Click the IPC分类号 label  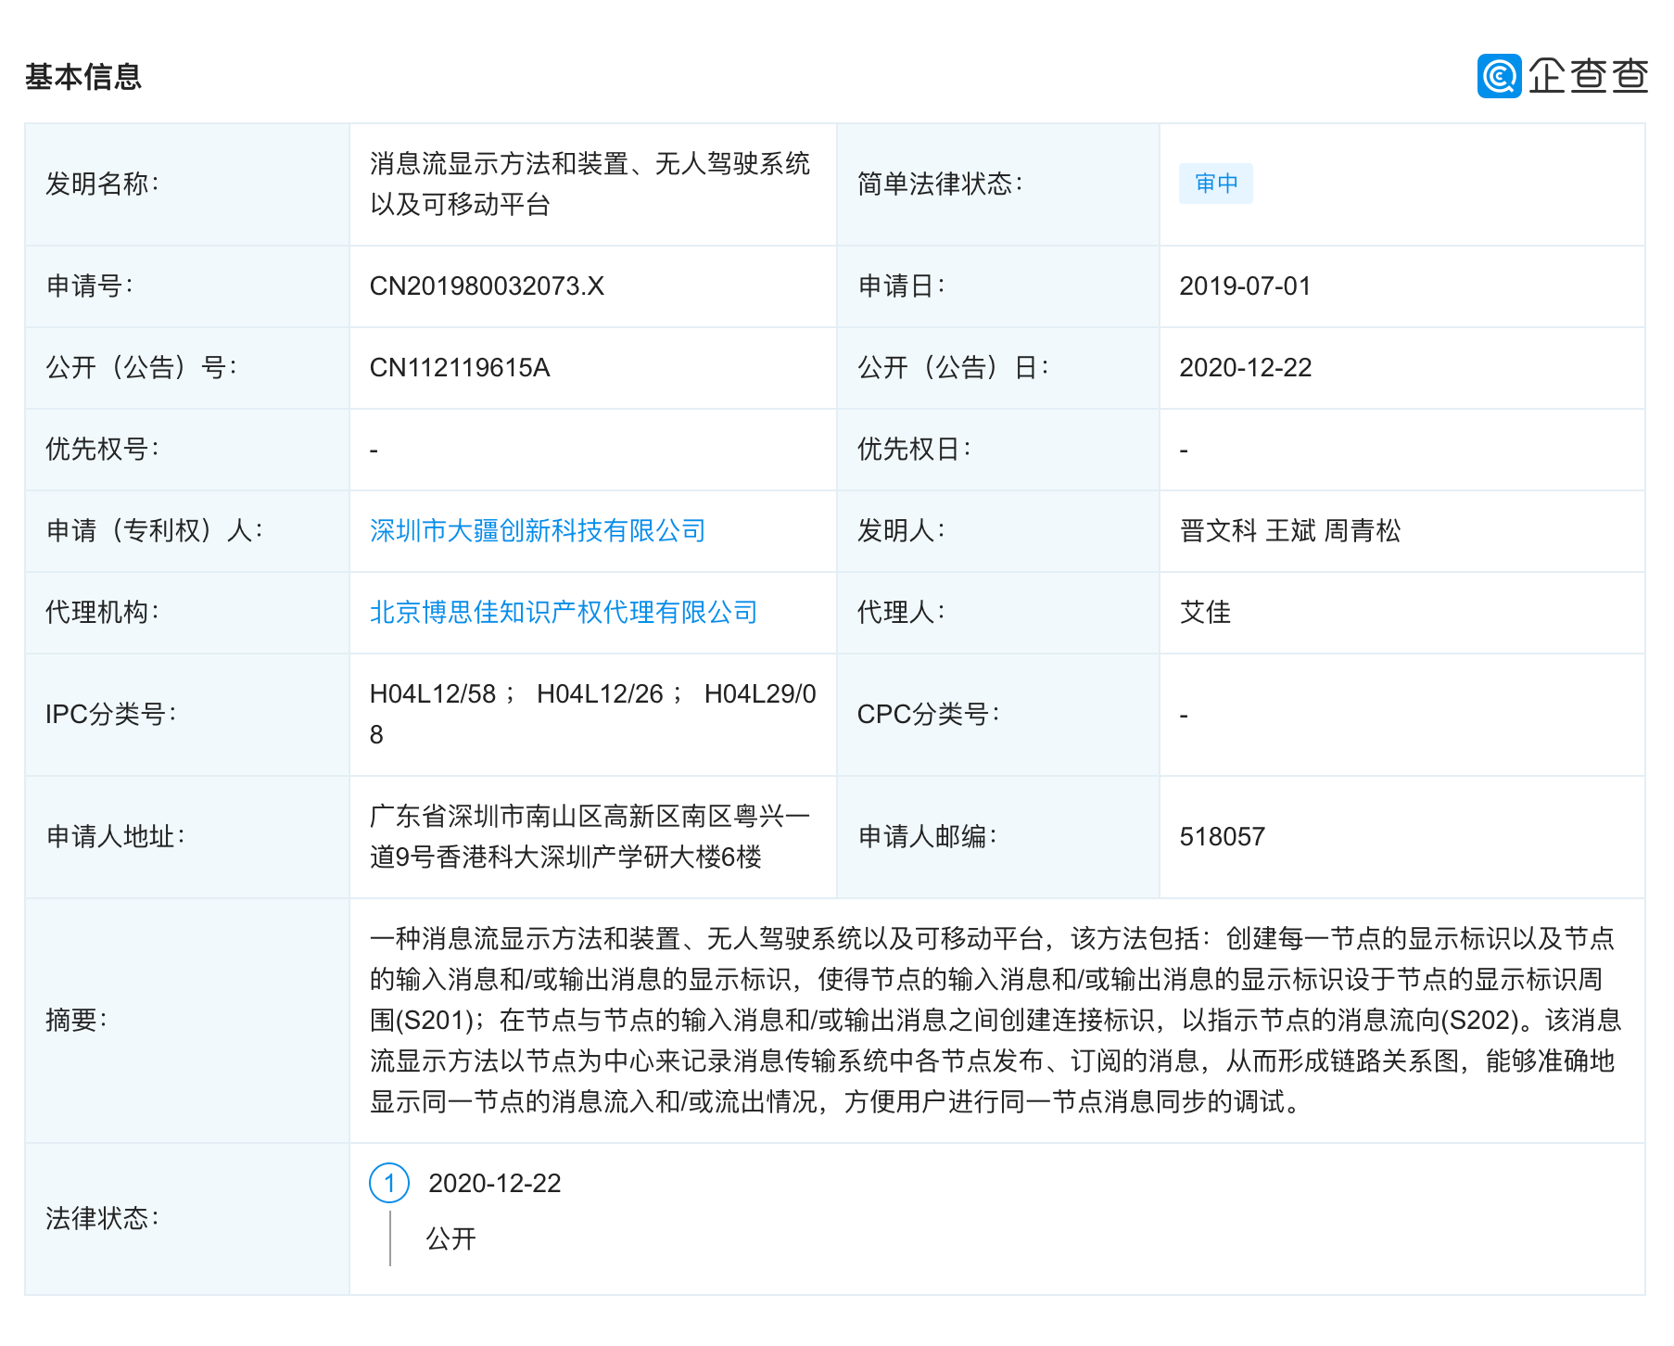click(x=110, y=715)
